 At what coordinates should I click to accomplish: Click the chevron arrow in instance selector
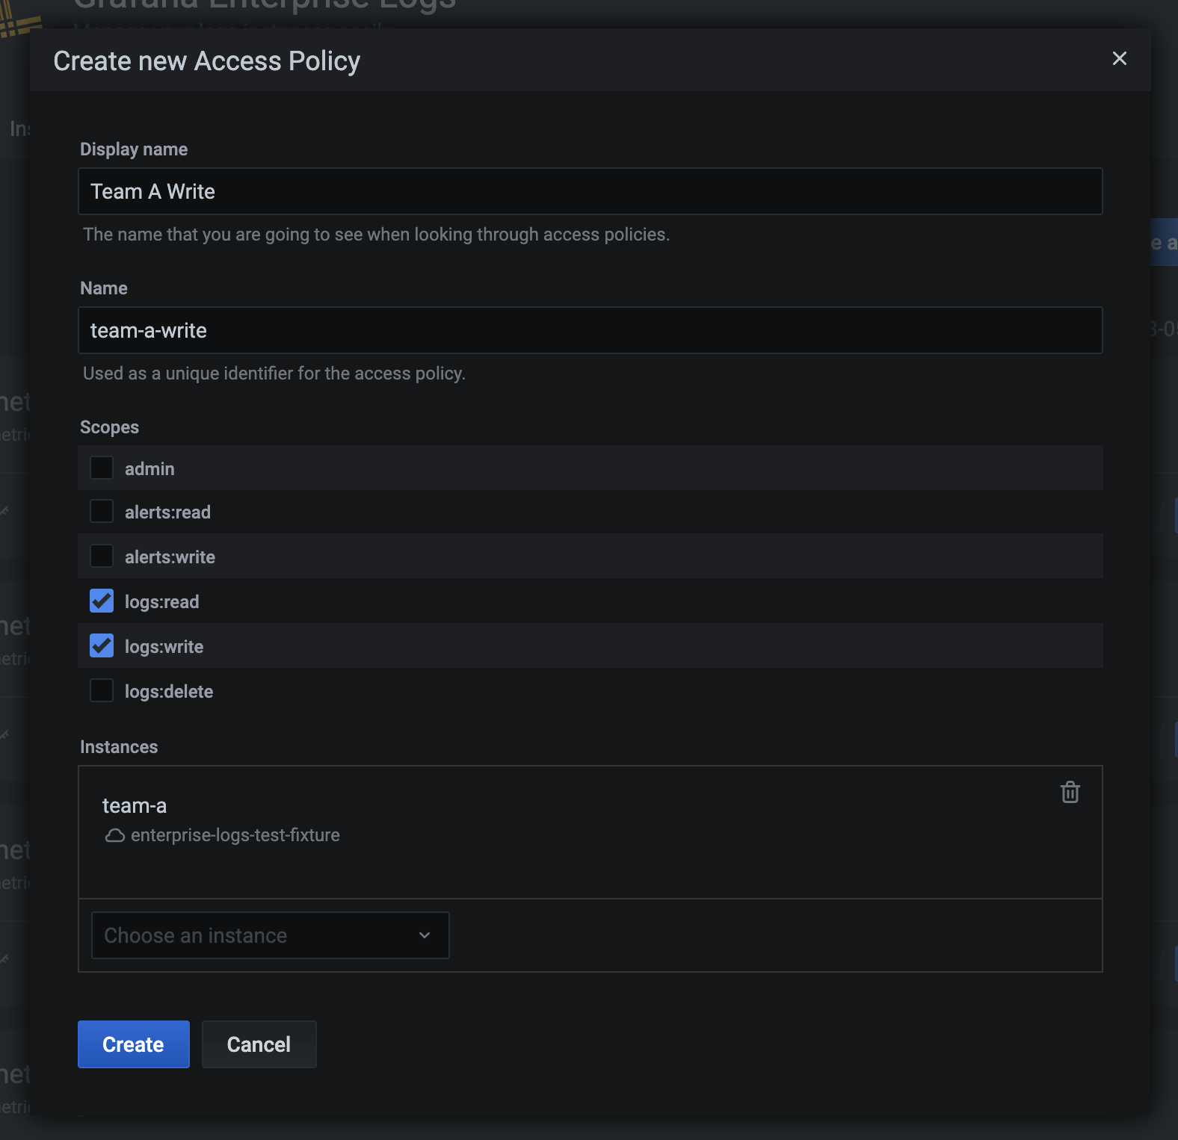[x=425, y=935]
